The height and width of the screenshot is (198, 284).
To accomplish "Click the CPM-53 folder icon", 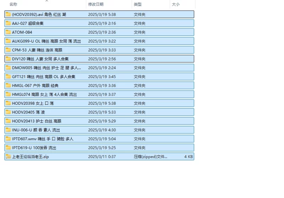I will click(x=8, y=50).
